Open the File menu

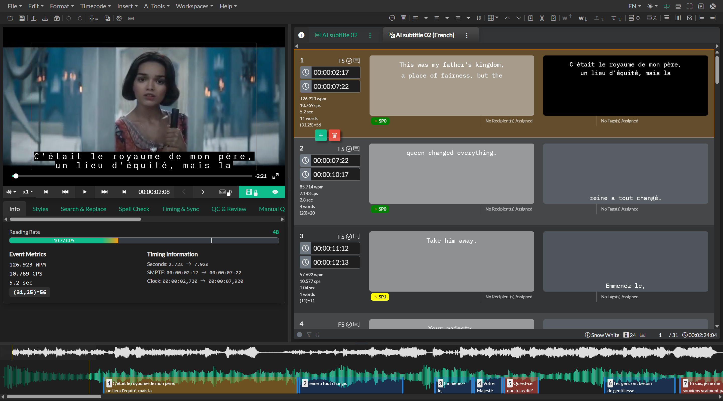(x=15, y=6)
